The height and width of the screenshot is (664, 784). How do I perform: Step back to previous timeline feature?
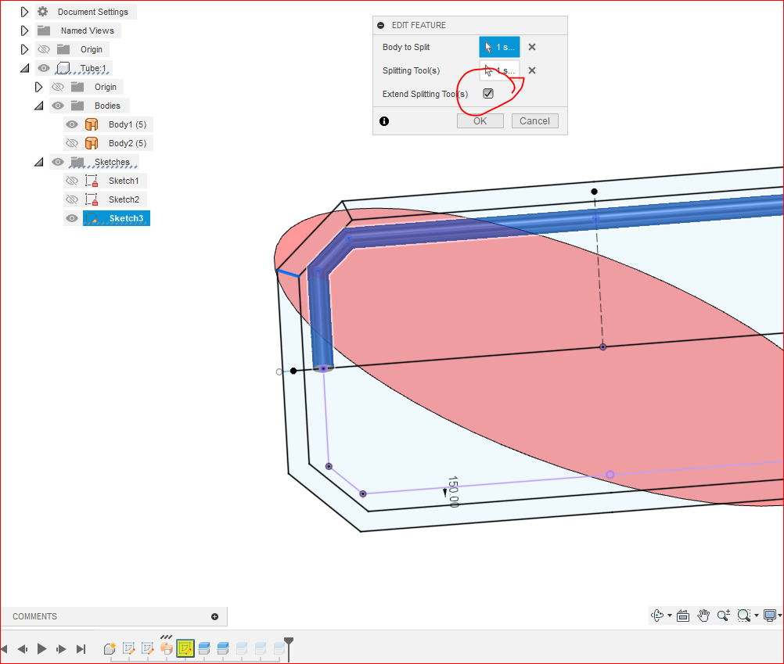point(23,649)
